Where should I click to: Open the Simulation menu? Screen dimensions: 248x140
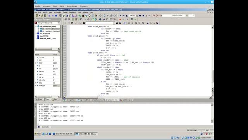[x=72, y=12]
